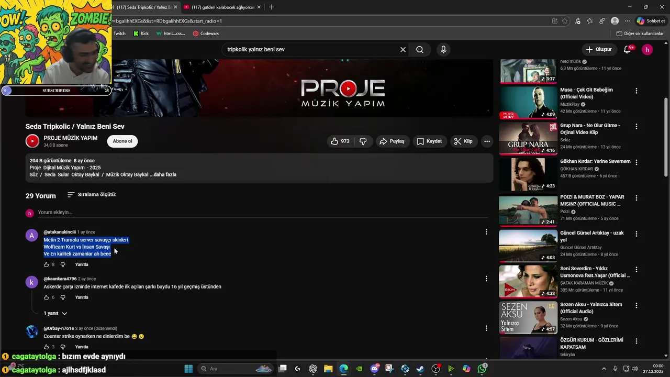Open Discord from the taskbar
The width and height of the screenshot is (670, 377).
[x=374, y=369]
